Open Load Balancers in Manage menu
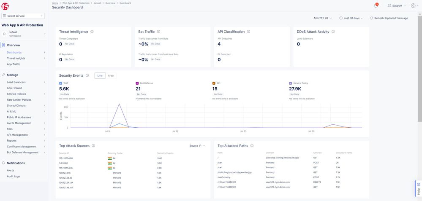Viewport: 422px width, 201px height. pos(16,82)
